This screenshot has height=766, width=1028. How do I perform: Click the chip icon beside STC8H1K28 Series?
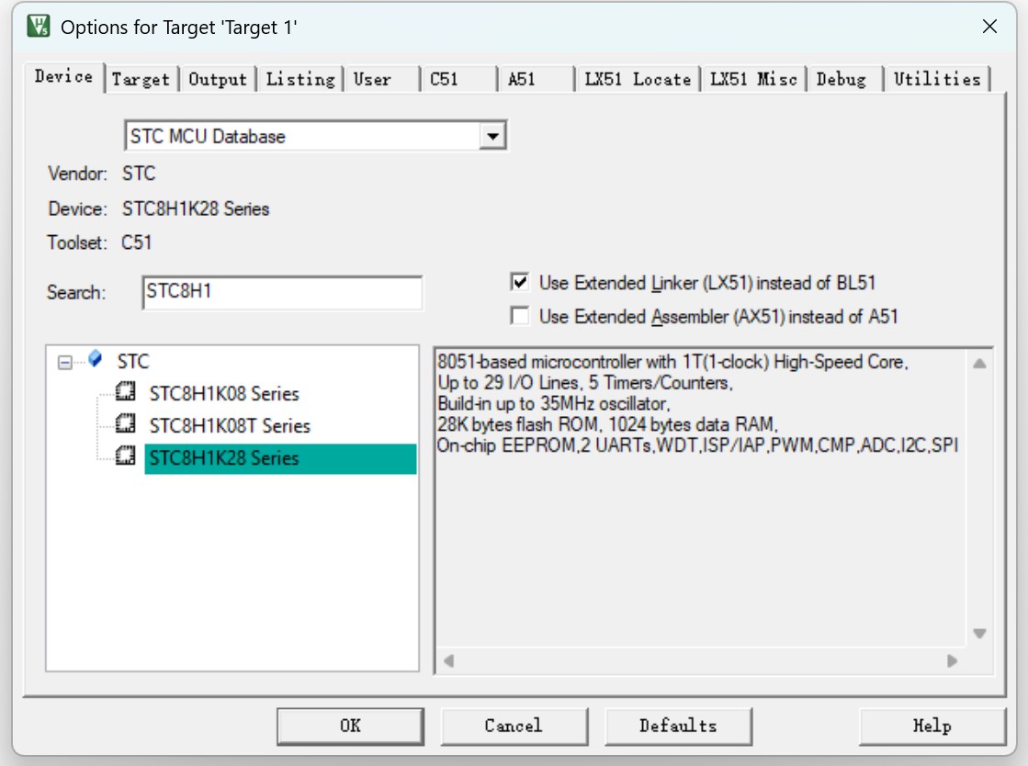125,456
